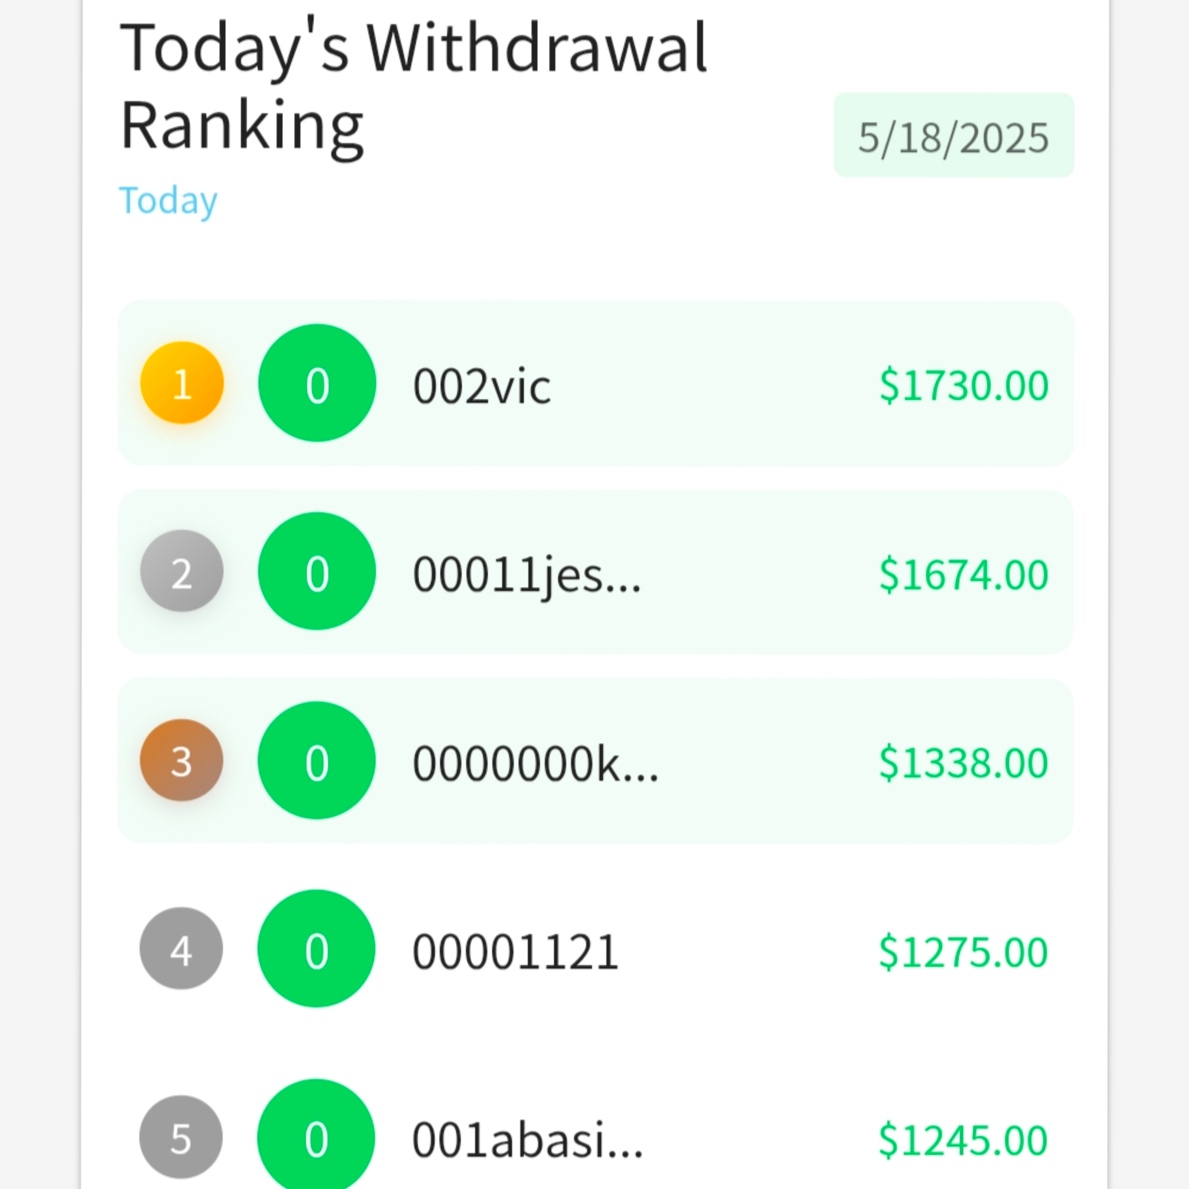Click the bronze rank 3 badge
This screenshot has height=1189, width=1189.
pos(181,760)
